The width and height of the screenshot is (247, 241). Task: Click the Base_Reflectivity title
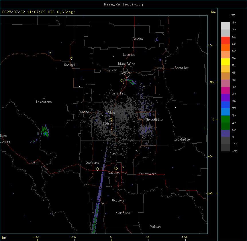coord(123,4)
